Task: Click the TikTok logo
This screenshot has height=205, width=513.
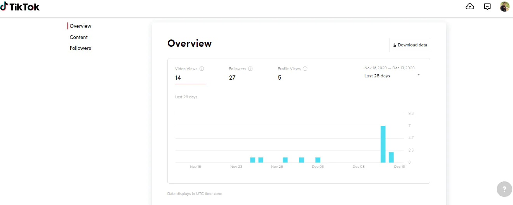Action: pyautogui.click(x=20, y=7)
